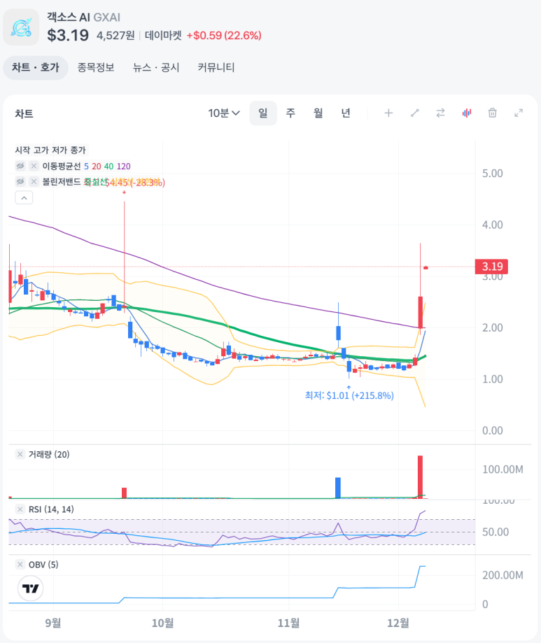Select the 주 weekly timeframe
The width and height of the screenshot is (541, 643).
click(x=290, y=113)
